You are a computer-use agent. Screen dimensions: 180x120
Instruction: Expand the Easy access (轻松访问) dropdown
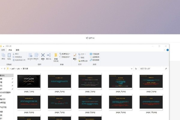(x=65, y=57)
